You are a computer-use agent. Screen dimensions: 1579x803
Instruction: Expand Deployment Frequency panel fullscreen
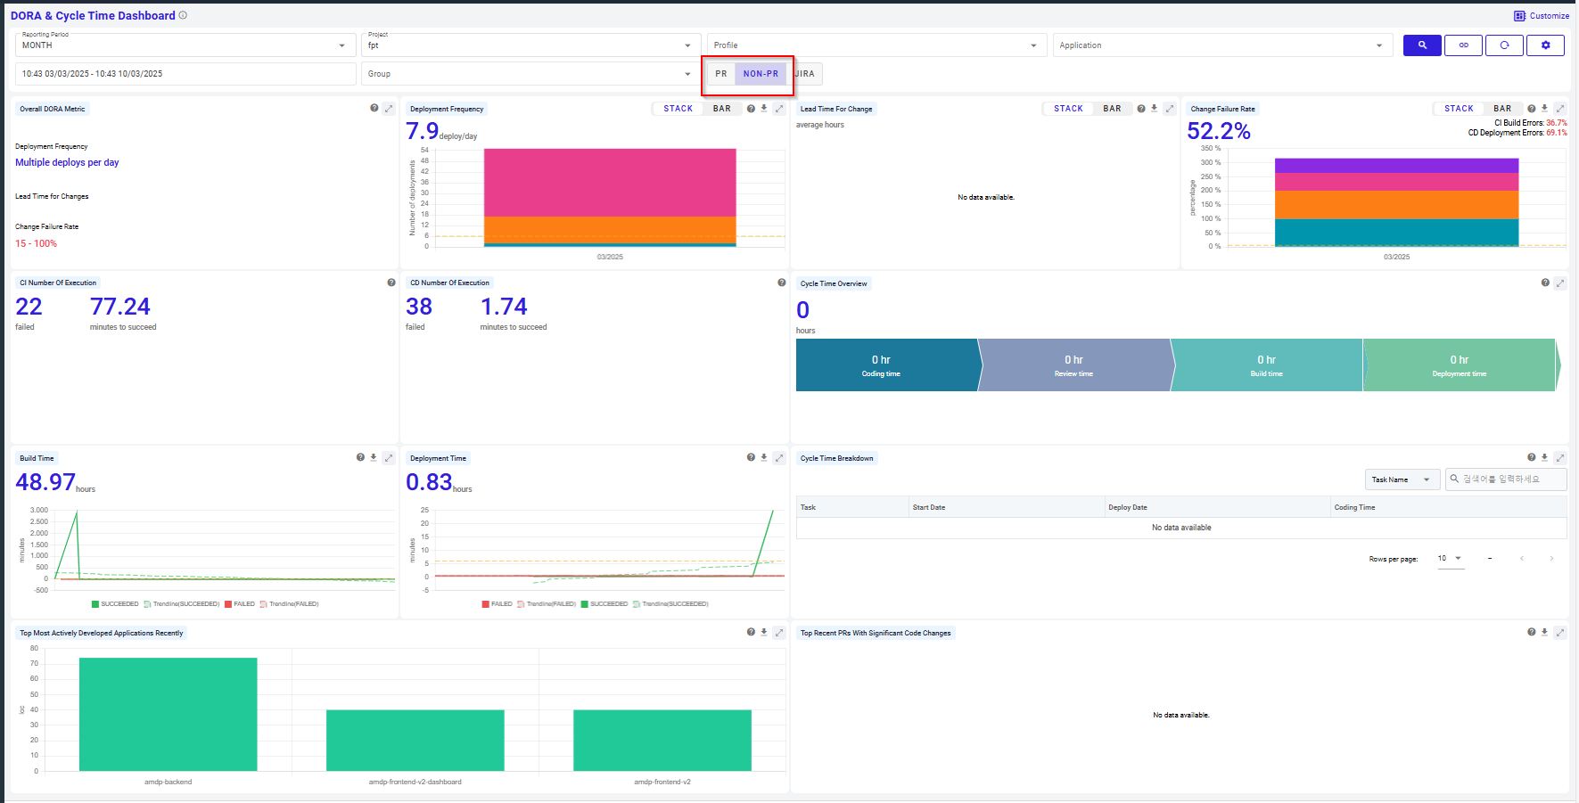pyautogui.click(x=779, y=108)
